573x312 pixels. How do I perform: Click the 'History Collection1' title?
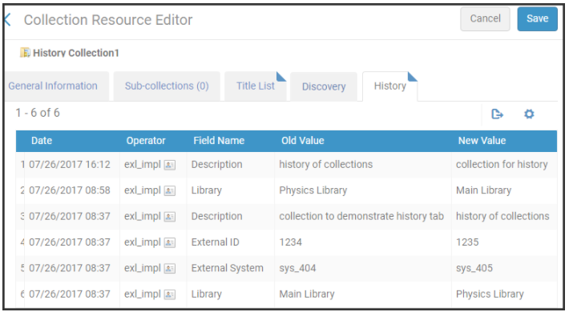tap(76, 53)
